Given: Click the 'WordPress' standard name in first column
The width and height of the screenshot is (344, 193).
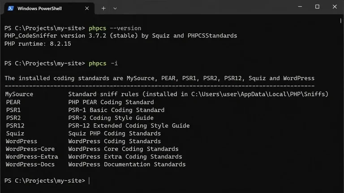Looking at the screenshot, I should [x=21, y=141].
